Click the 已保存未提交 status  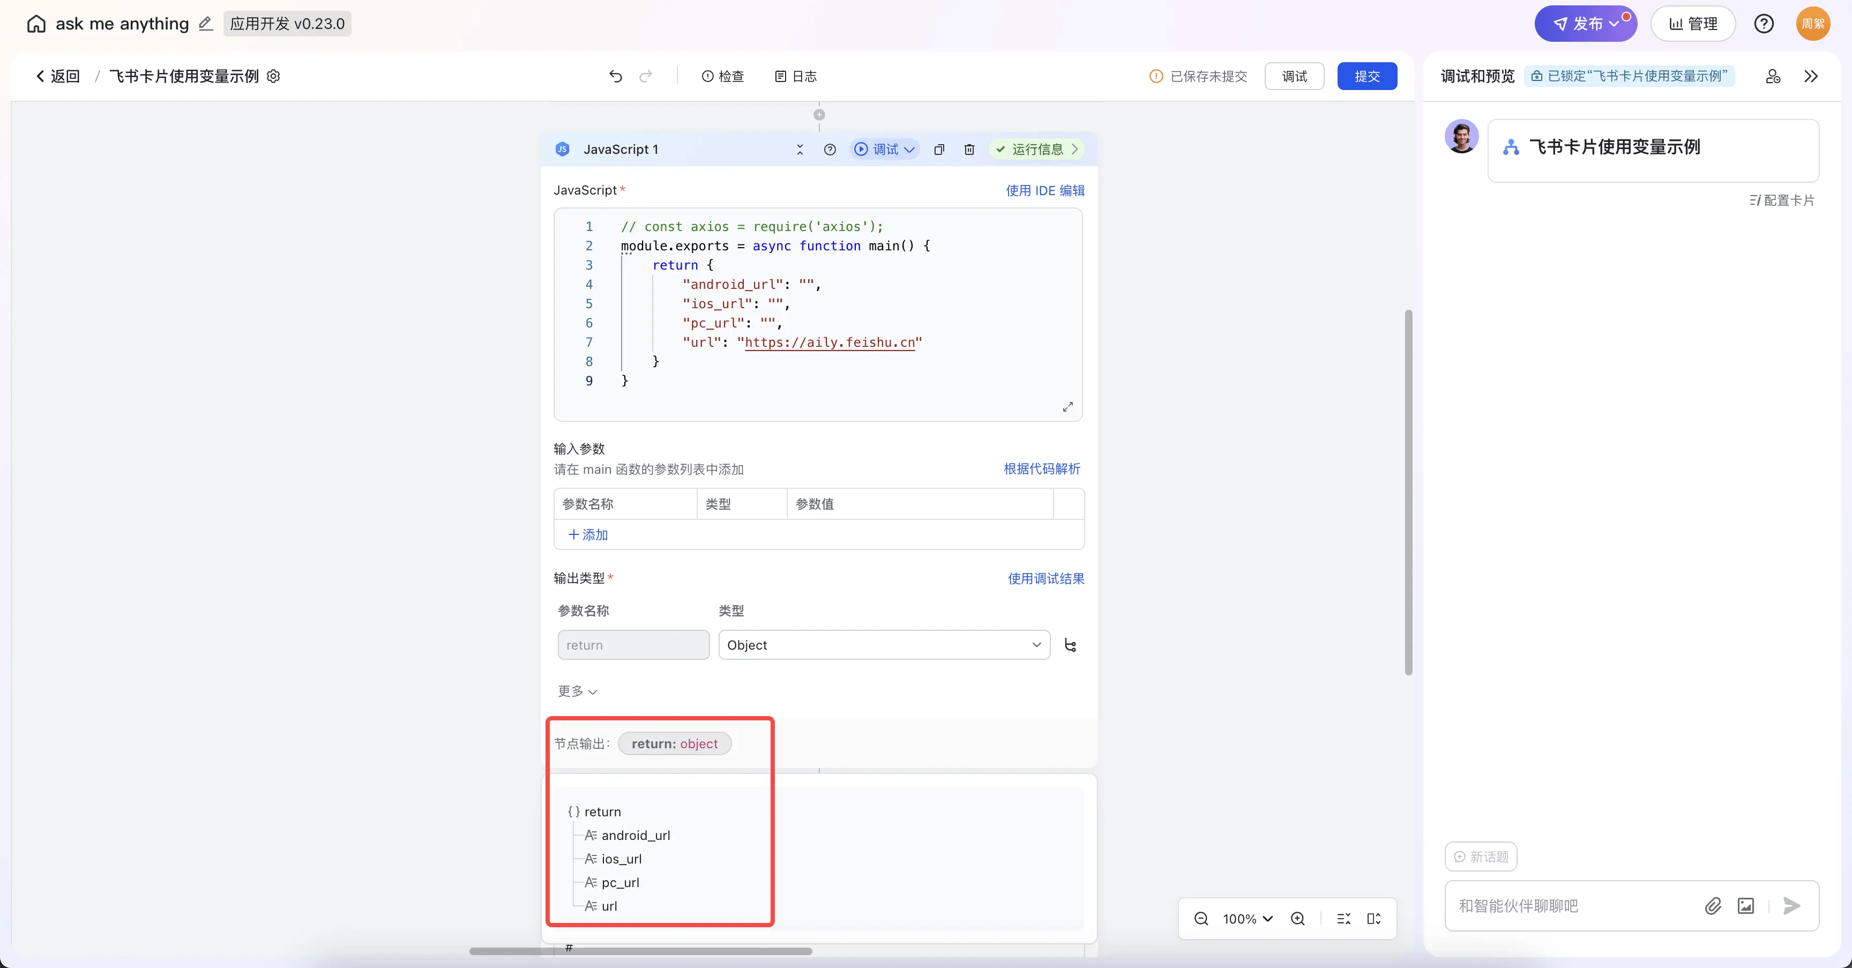coord(1198,76)
